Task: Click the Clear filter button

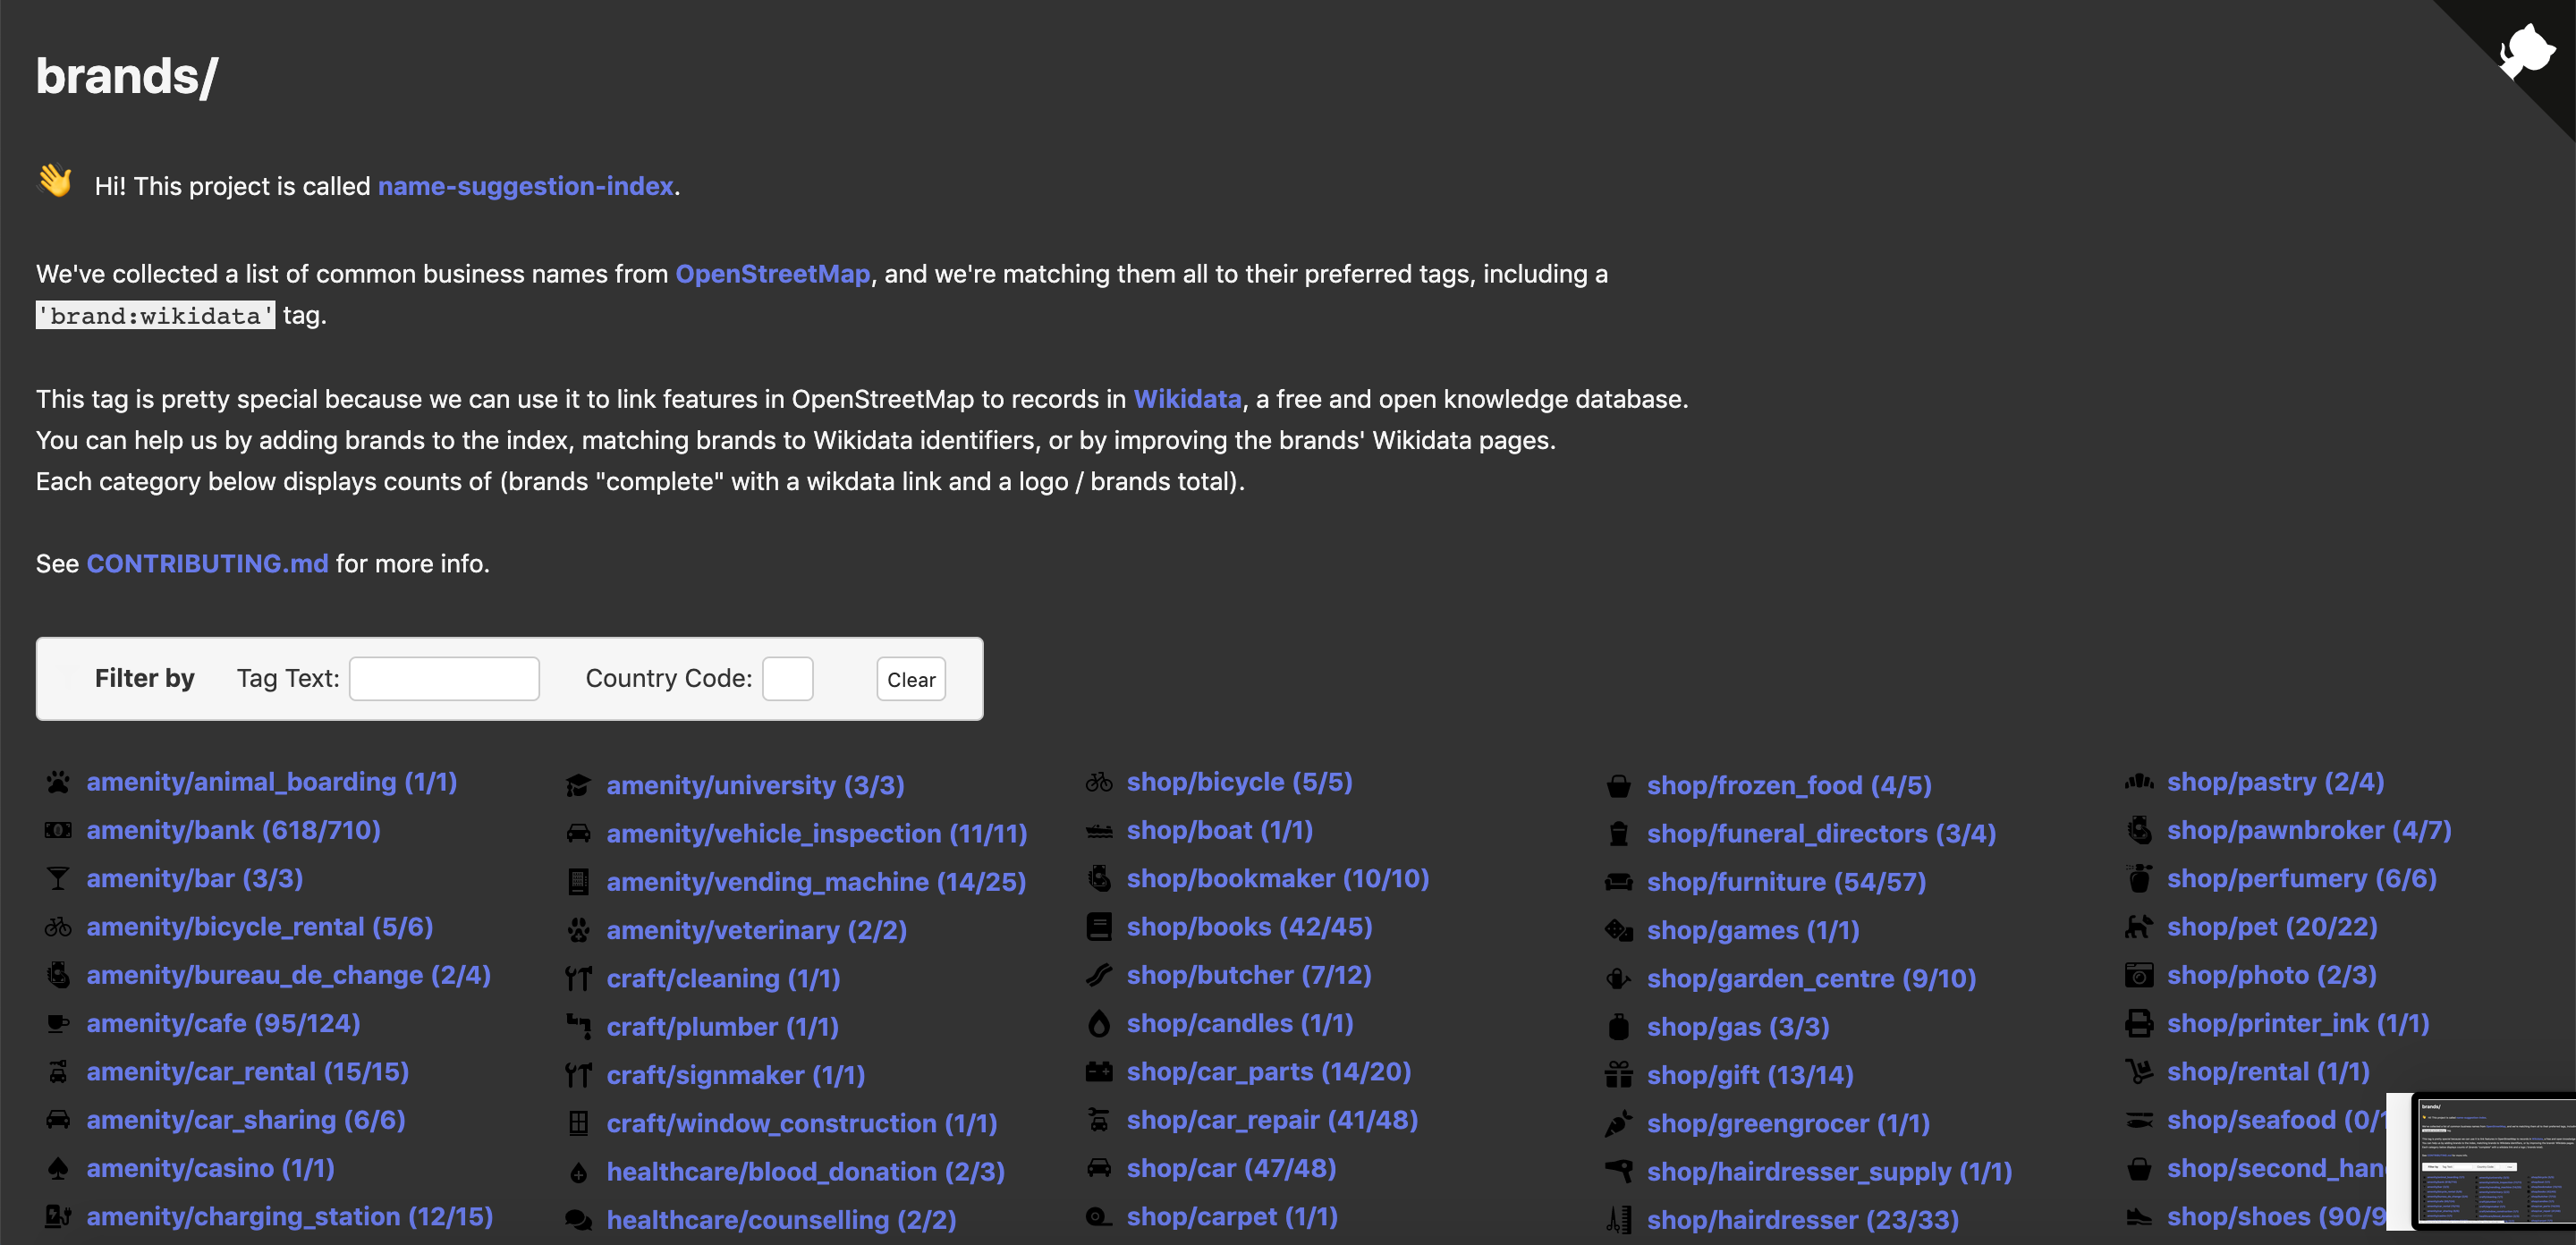Action: coord(911,679)
